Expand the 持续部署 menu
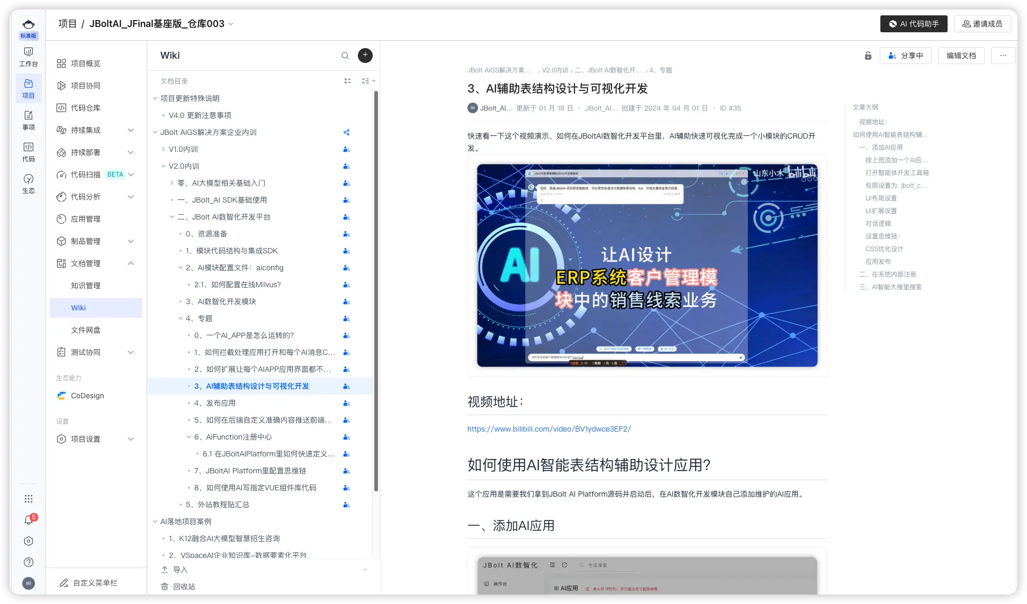The image size is (1027, 604). 131,152
